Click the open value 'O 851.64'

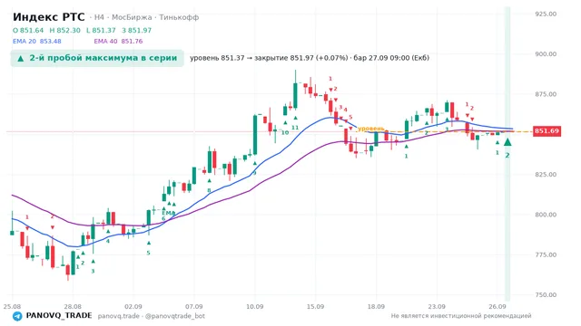tap(28, 30)
